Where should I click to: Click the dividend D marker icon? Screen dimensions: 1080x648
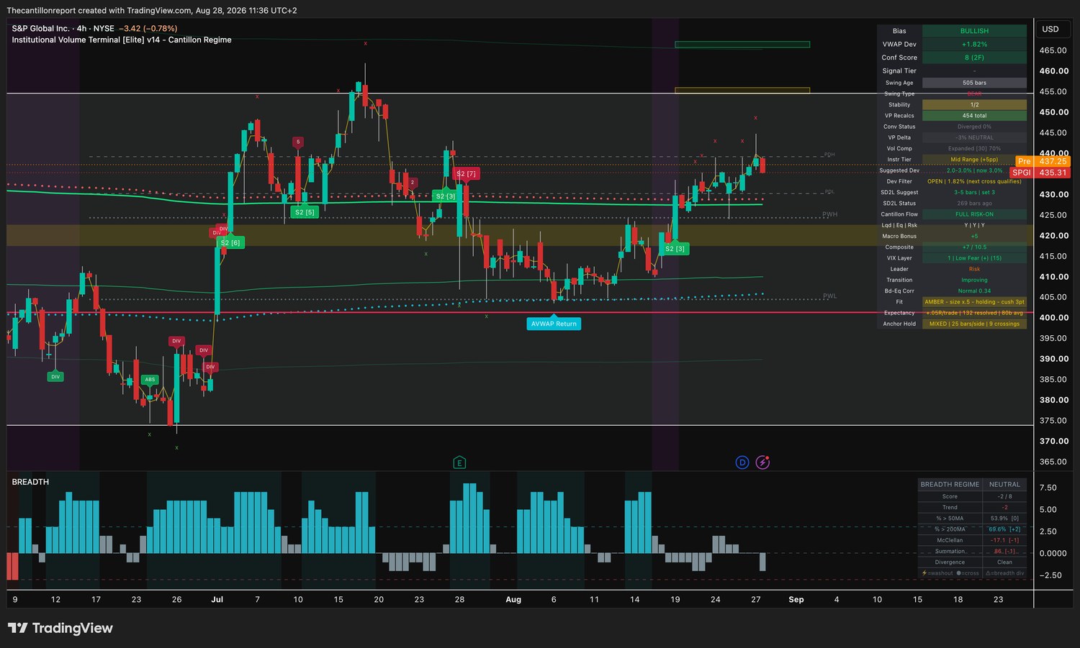point(742,462)
